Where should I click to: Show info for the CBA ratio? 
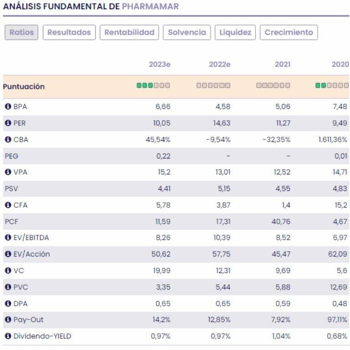[x=8, y=139]
